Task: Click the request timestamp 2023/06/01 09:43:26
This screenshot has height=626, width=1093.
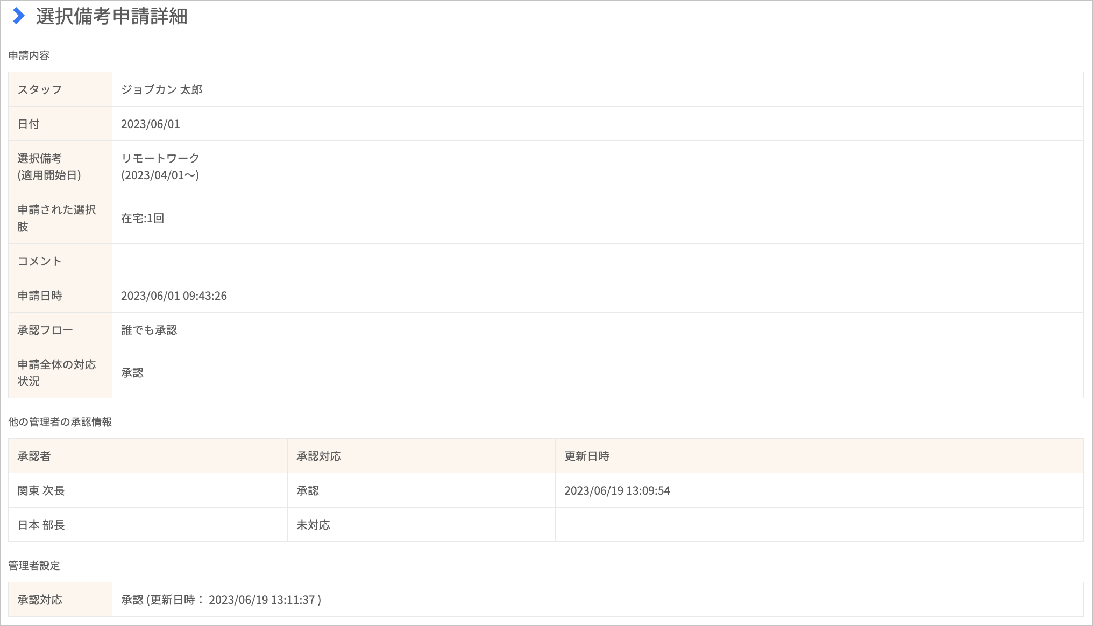Action: coord(174,296)
